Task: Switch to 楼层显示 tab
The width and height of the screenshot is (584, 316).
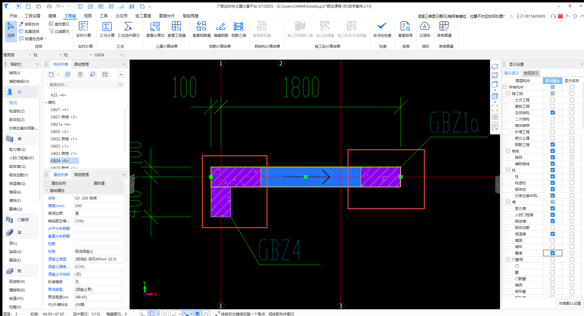Action: [531, 73]
